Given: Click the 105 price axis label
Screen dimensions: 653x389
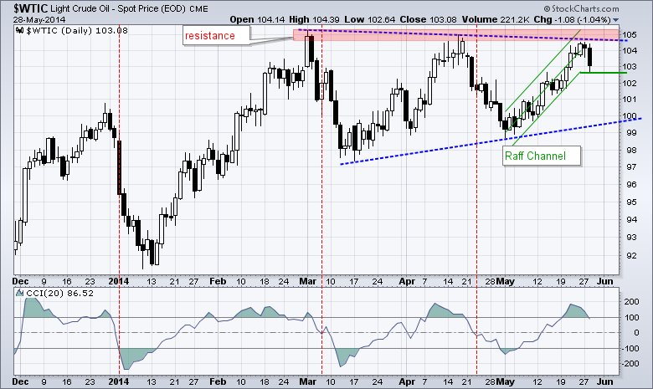Looking at the screenshot, I should point(630,34).
